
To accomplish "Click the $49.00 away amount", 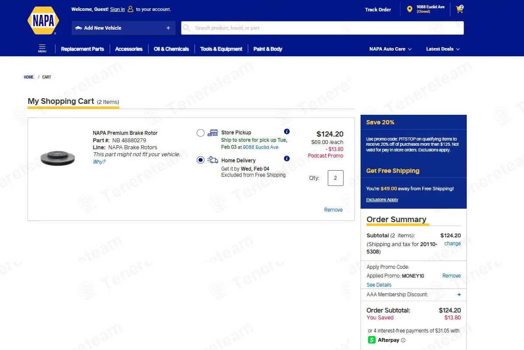I will tap(389, 189).
